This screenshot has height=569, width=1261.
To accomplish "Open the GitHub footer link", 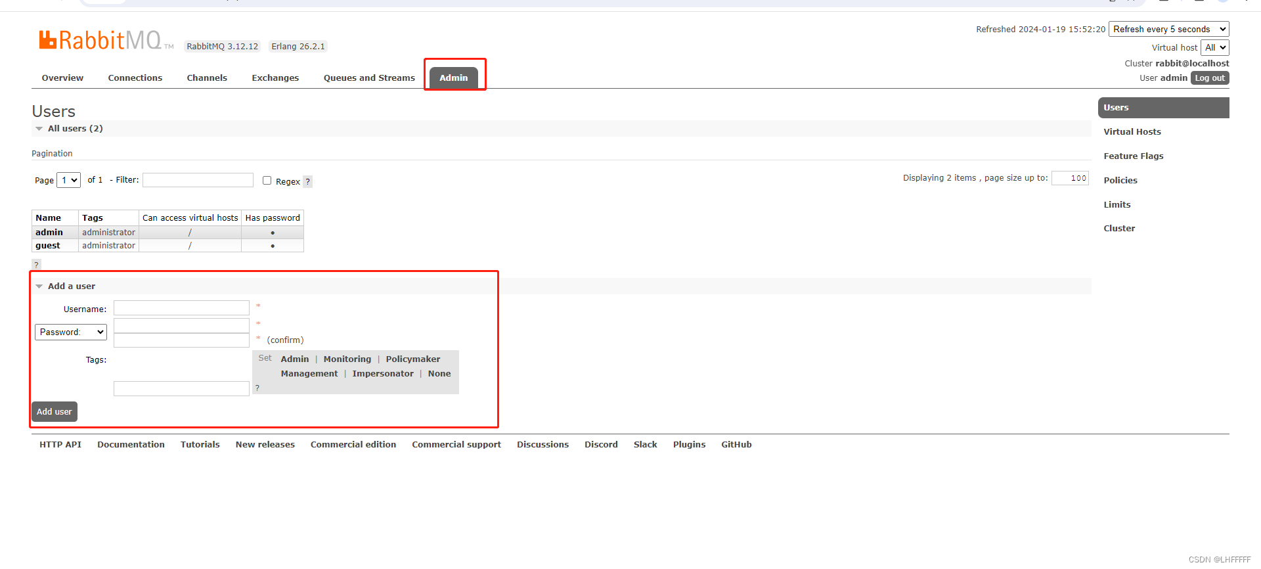I will coord(737,444).
